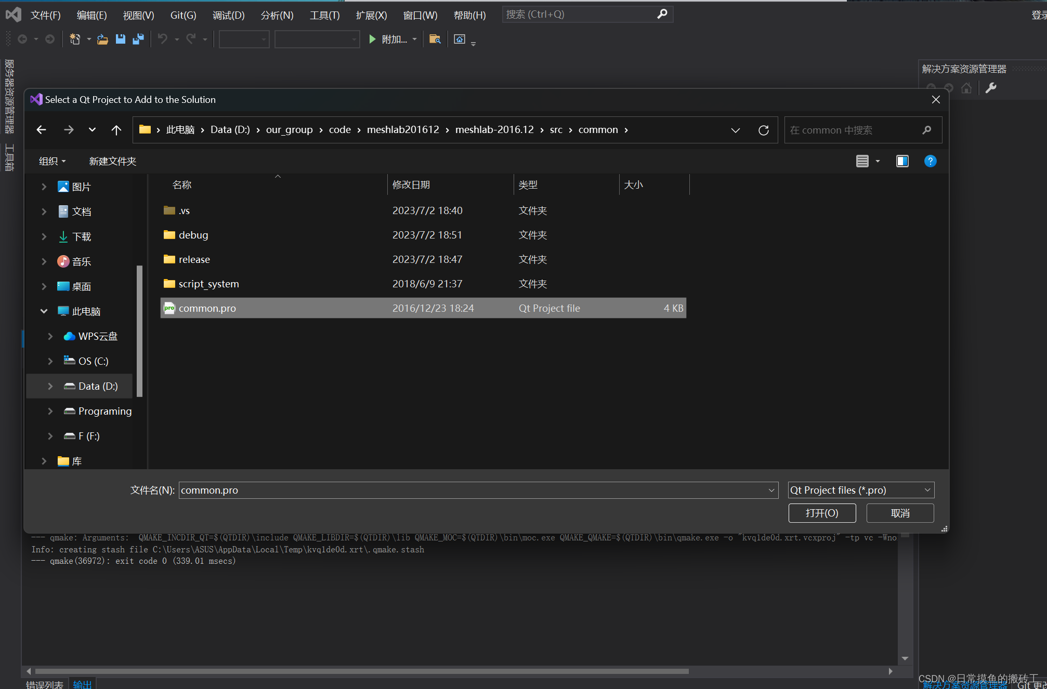Expand the Data (D:) tree node
Viewport: 1047px width, 689px height.
pyautogui.click(x=50, y=386)
